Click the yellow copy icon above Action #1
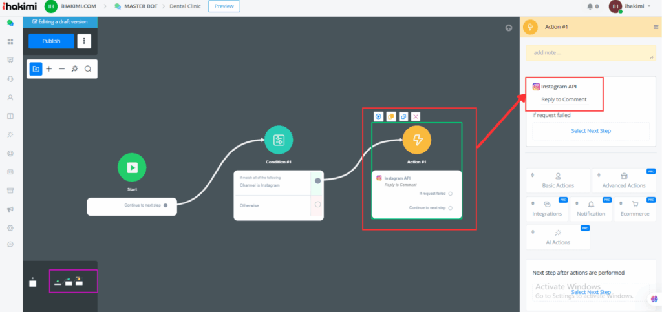This screenshot has height=312, width=662. click(x=391, y=116)
